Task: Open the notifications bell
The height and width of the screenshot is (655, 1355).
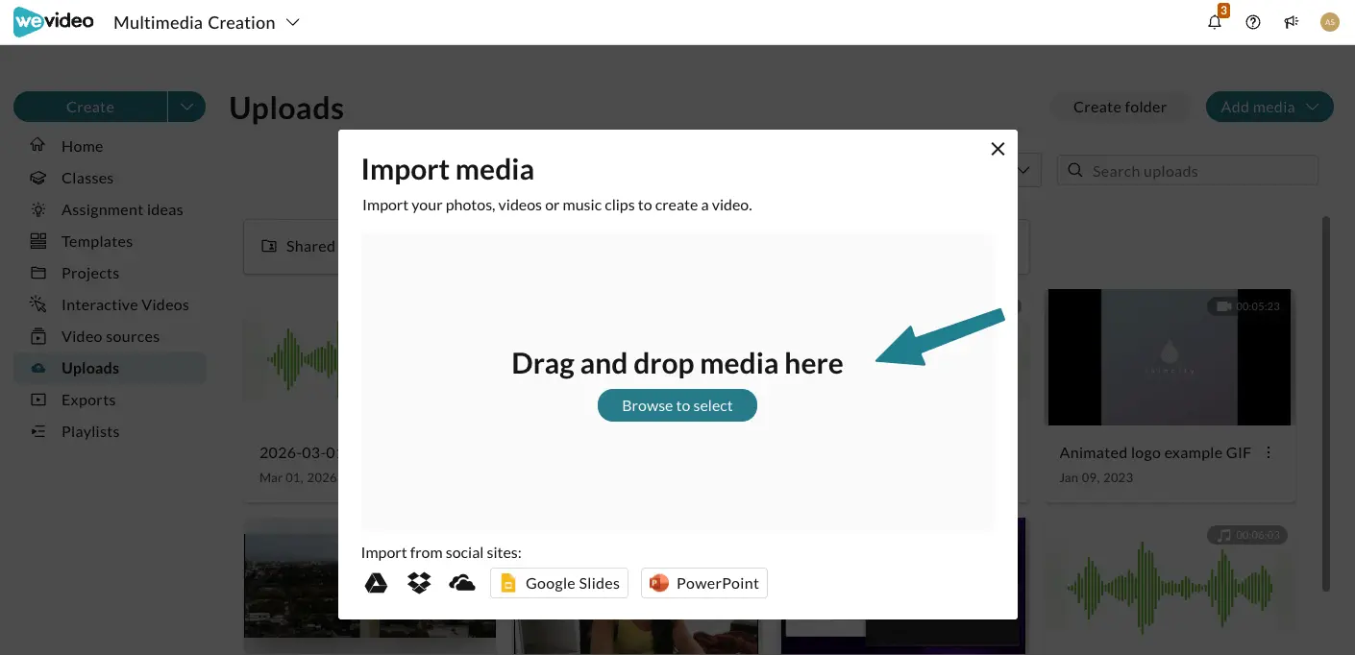Action: tap(1216, 22)
